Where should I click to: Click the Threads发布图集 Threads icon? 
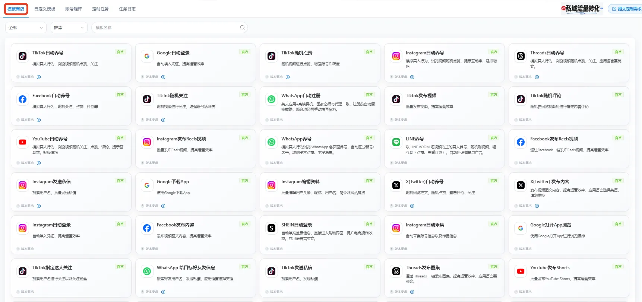pos(396,271)
